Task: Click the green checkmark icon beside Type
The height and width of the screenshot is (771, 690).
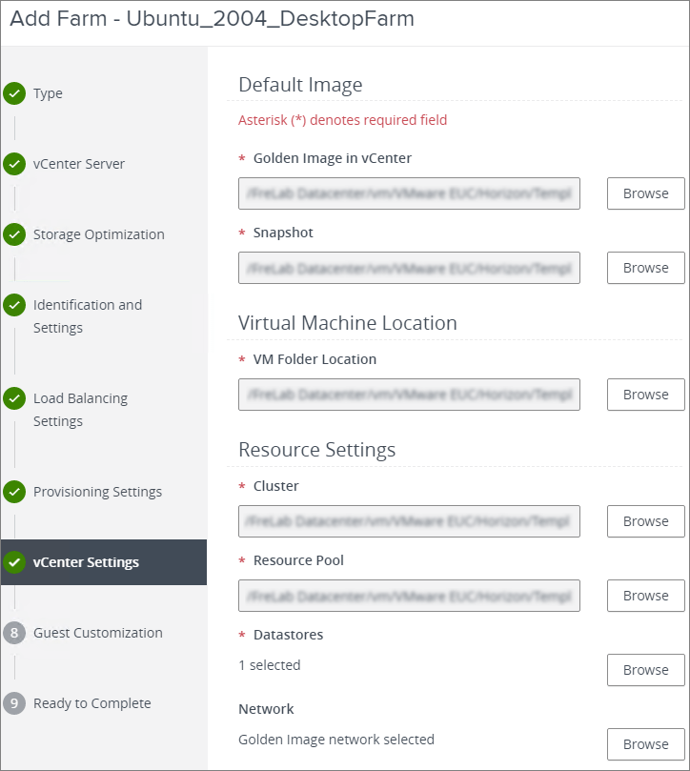Action: point(14,93)
